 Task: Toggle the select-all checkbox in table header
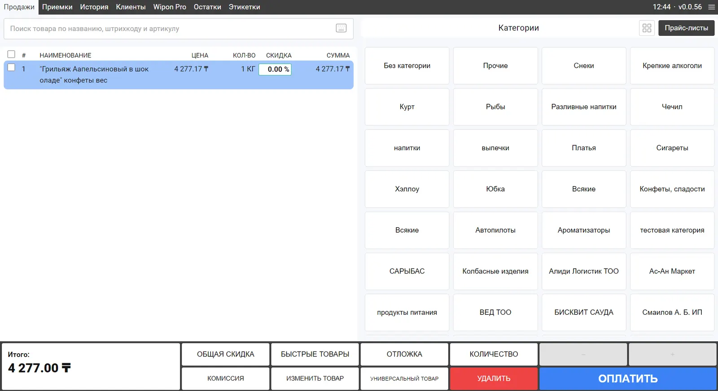[x=12, y=54]
